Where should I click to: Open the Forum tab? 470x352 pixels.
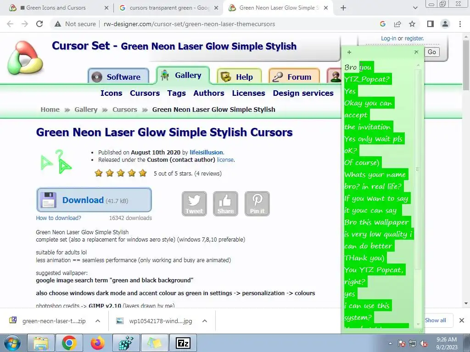click(x=294, y=77)
